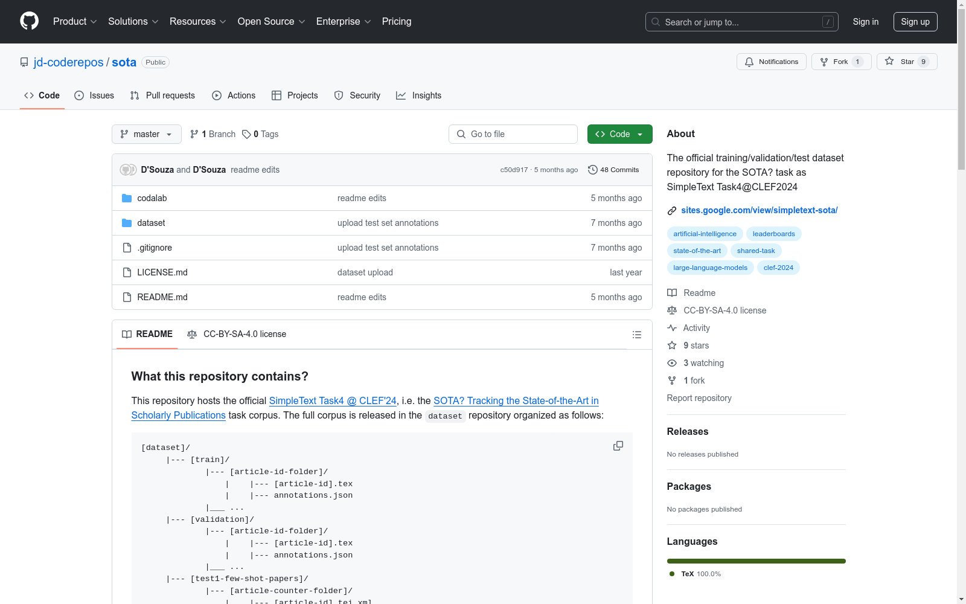Open the README outline list icon
Viewport: 966px width, 604px height.
point(636,335)
